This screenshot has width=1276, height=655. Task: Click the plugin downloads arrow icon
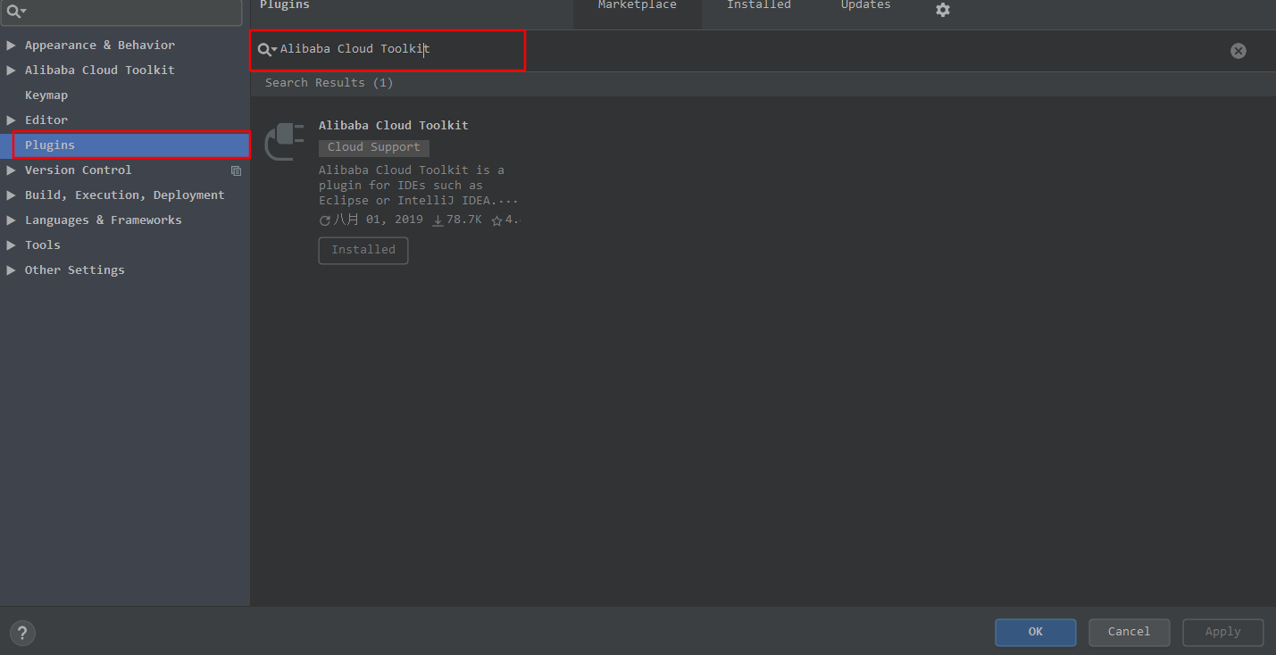click(x=438, y=220)
